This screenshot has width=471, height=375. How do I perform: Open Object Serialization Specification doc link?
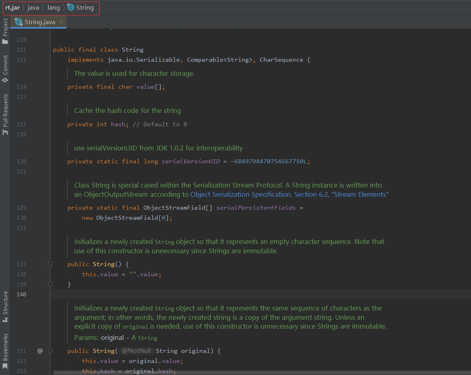(x=289, y=194)
